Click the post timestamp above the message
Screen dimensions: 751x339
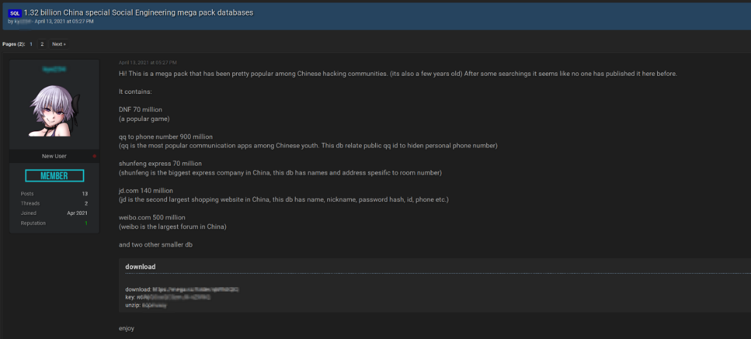coord(147,63)
